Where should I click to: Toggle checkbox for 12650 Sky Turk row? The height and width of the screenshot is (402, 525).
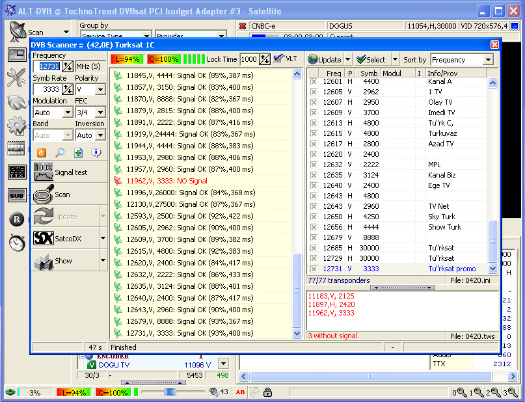(314, 217)
